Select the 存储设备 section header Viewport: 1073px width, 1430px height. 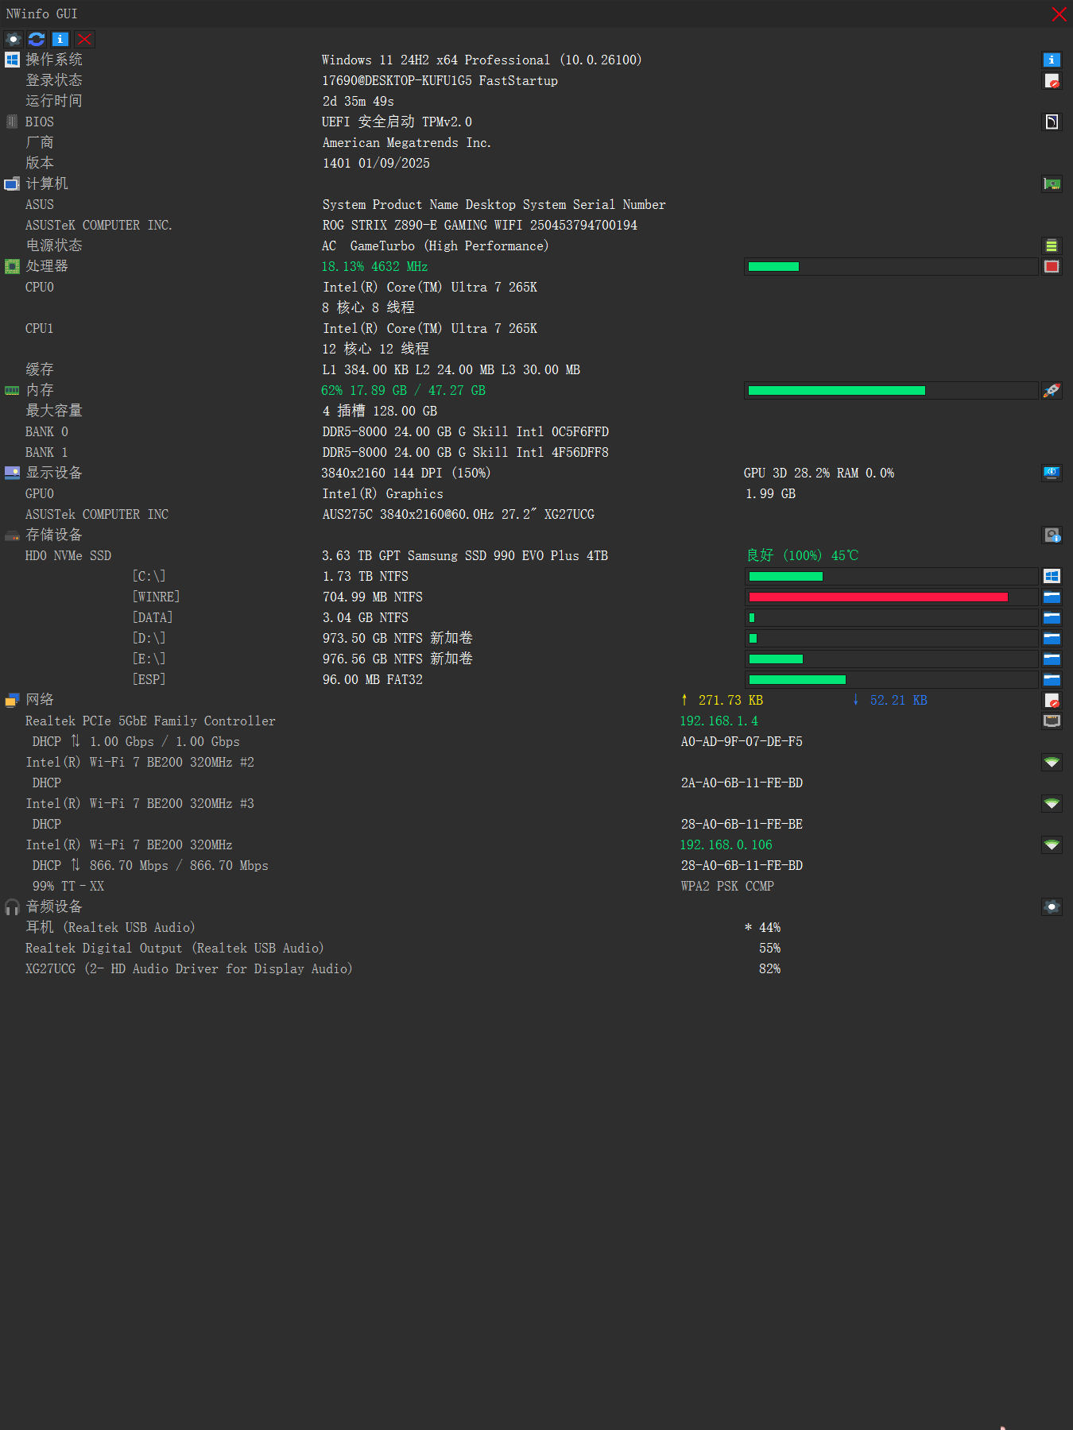coord(54,535)
